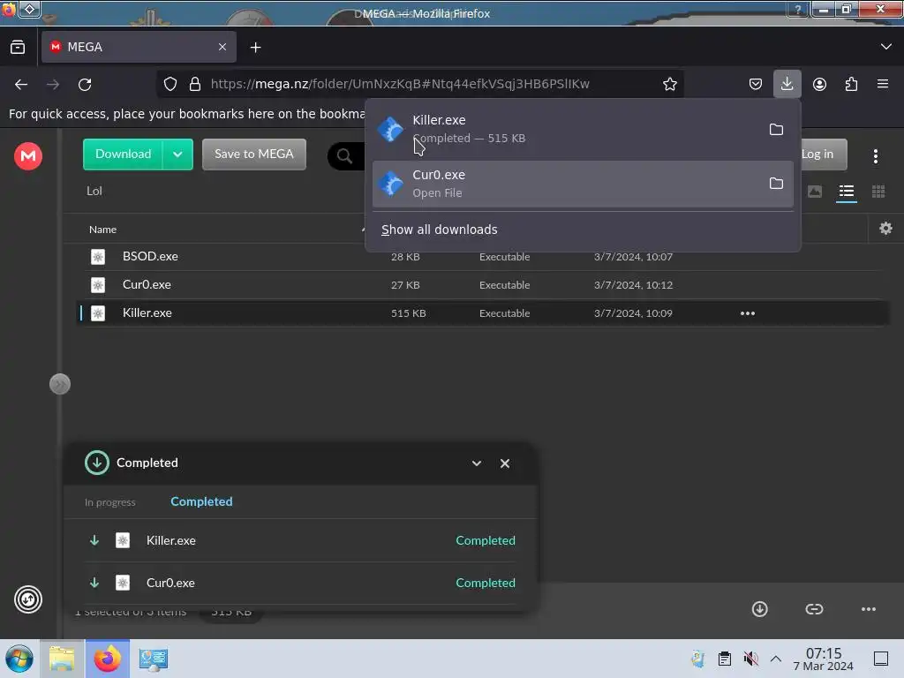Image resolution: width=904 pixels, height=678 pixels.
Task: Select the MEGA browser tab
Action: coord(139,47)
